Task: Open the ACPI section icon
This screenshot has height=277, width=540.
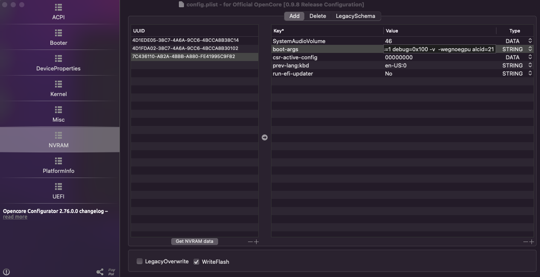Action: click(58, 8)
